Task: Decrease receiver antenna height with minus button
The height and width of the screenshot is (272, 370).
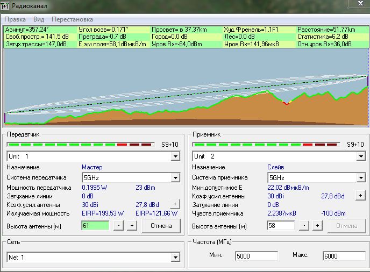Action: point(304,226)
